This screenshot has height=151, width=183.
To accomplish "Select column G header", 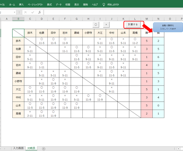I will (x=77, y=19).
